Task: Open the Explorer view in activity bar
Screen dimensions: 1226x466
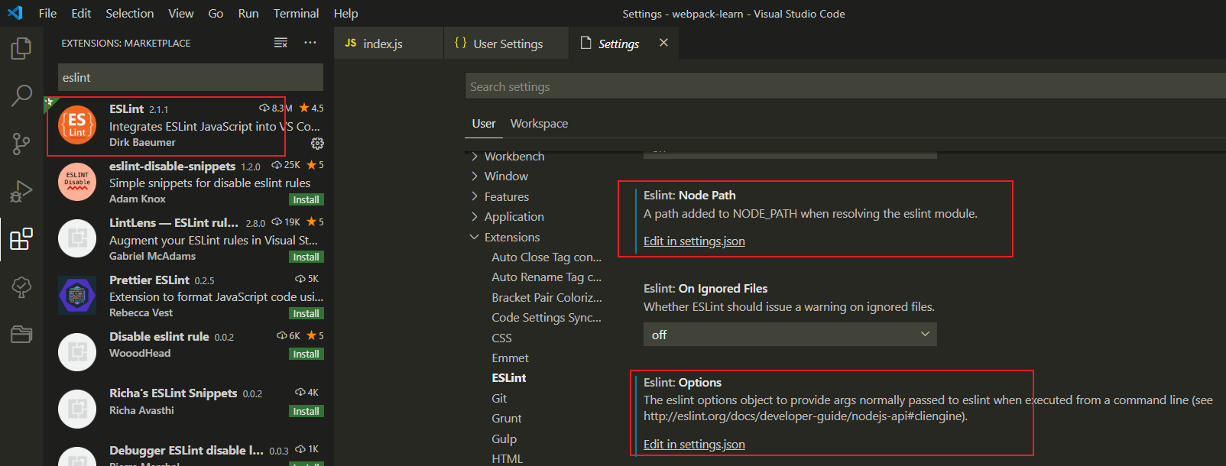Action: [21, 48]
